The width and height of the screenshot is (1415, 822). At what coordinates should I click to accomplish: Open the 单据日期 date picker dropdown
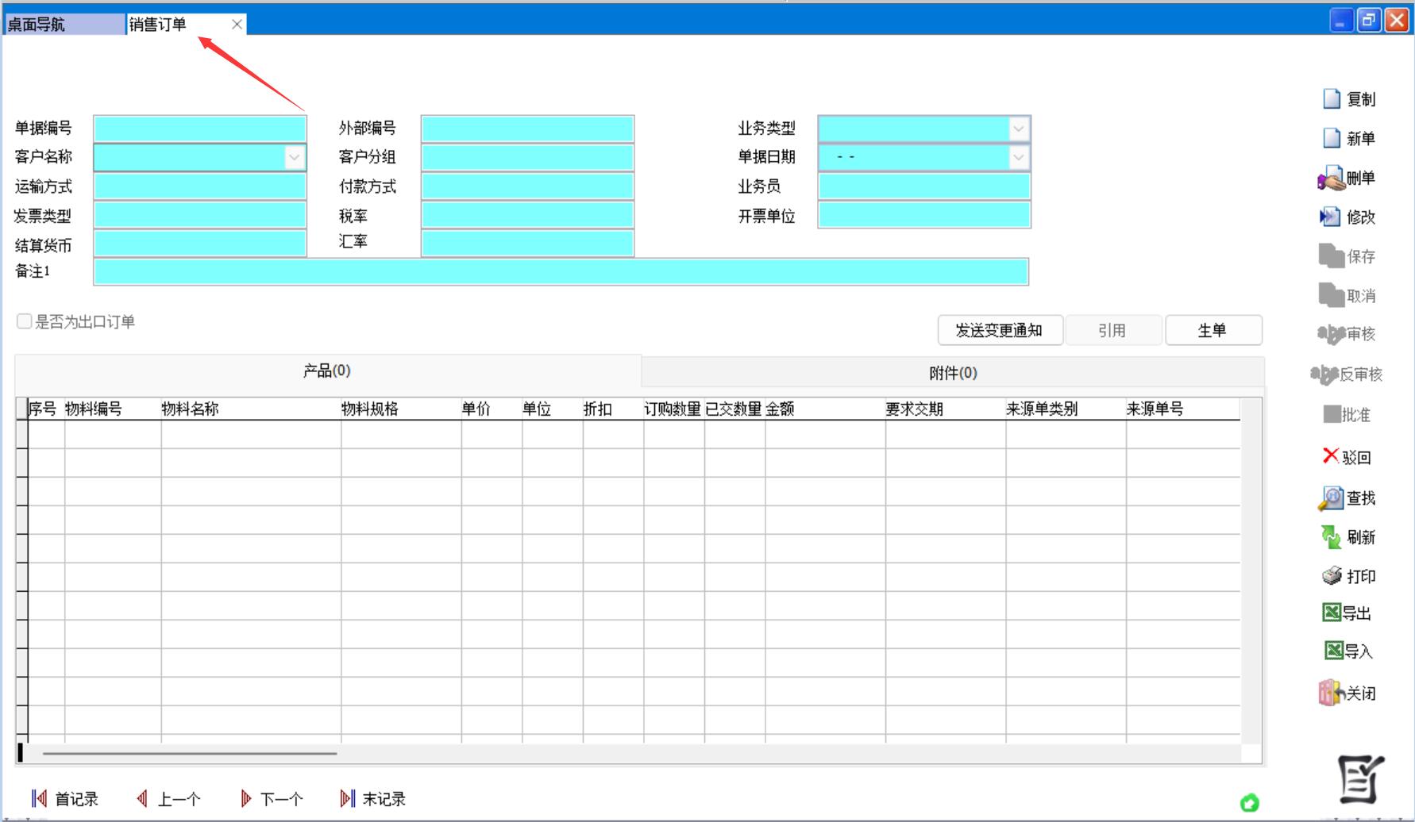pos(1018,157)
